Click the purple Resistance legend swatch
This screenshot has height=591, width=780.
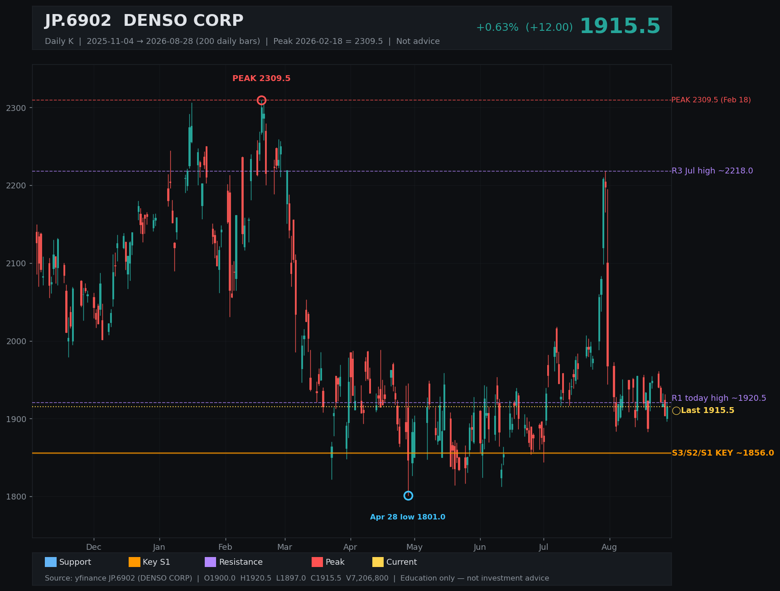pos(211,562)
